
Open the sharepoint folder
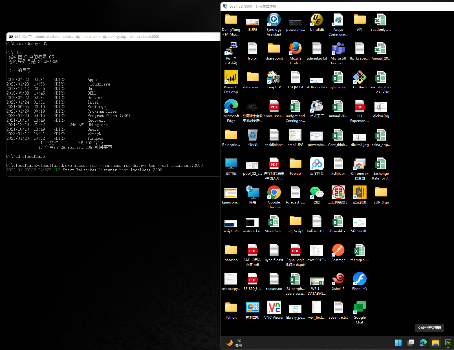[x=274, y=51]
